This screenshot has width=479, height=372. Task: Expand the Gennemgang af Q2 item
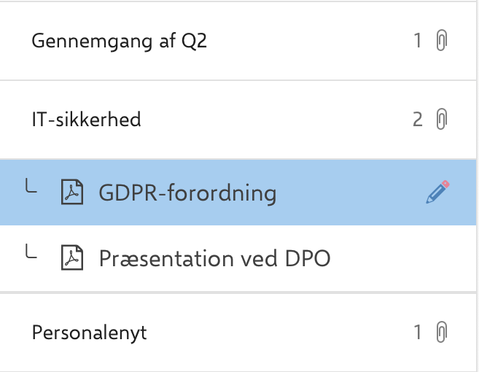point(119,41)
